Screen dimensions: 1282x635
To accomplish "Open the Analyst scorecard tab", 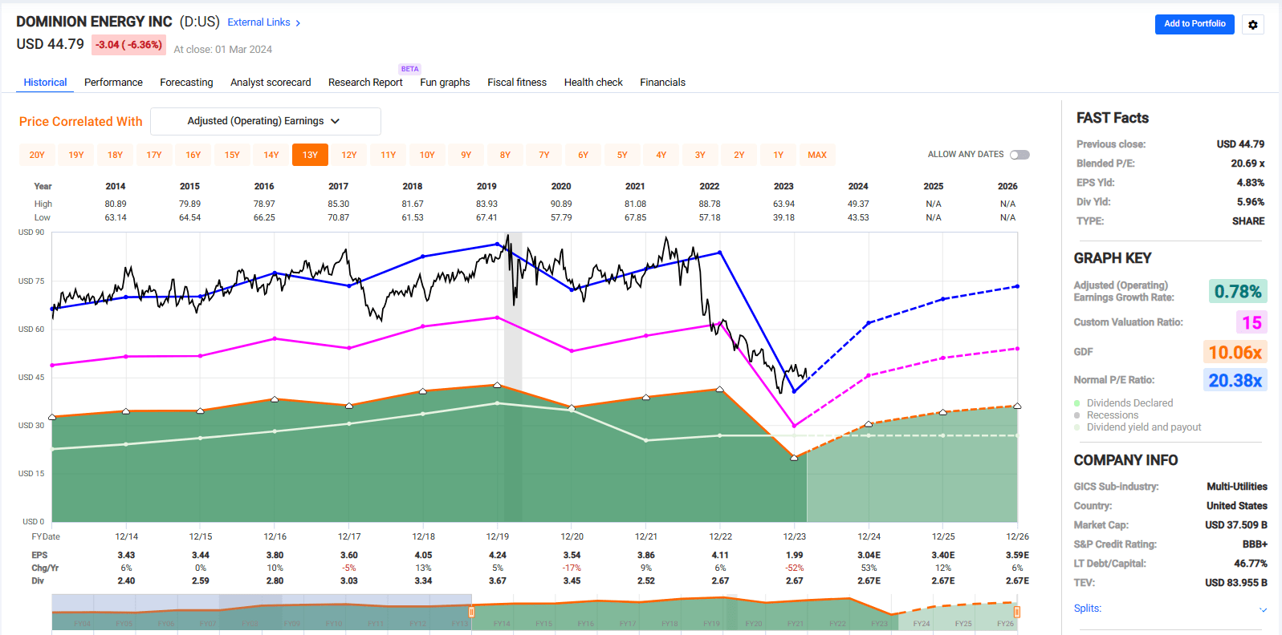I will pyautogui.click(x=271, y=83).
